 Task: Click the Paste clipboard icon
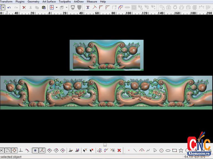[x=44, y=7]
